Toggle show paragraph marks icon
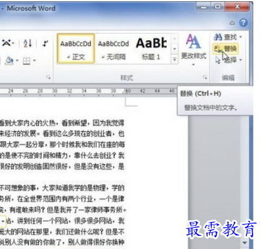262x249 pixels. tap(45, 44)
